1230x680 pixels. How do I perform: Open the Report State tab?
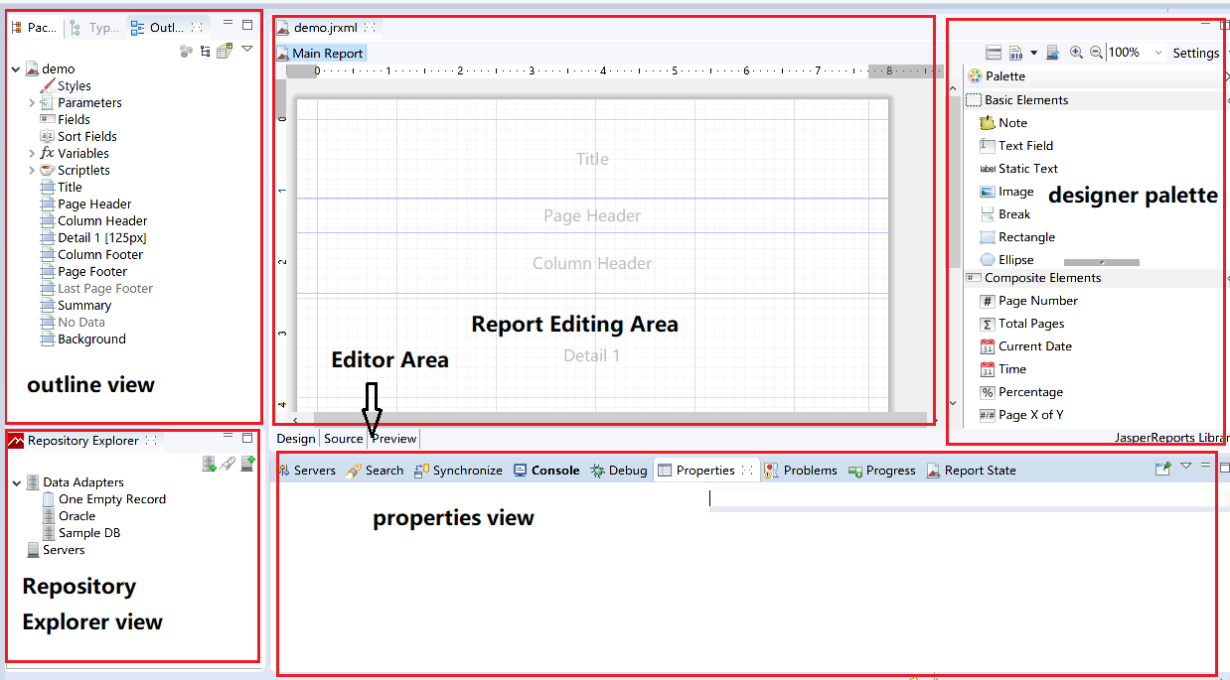(x=971, y=471)
